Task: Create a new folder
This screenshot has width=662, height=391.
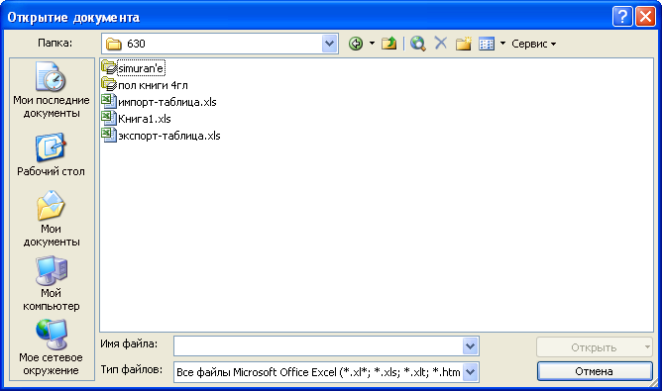Action: (463, 44)
